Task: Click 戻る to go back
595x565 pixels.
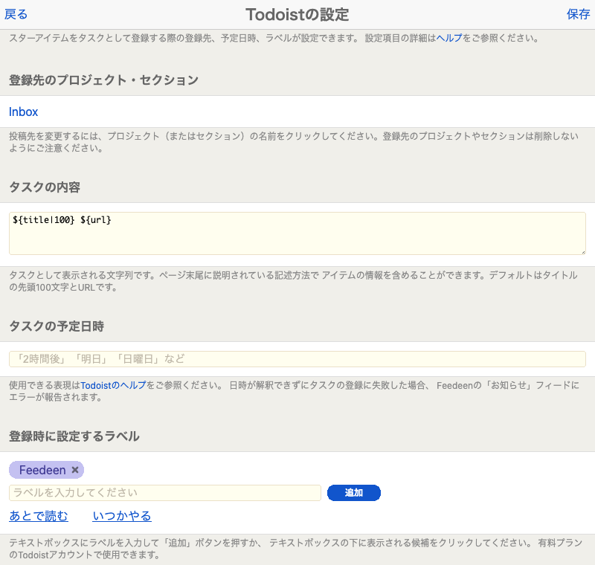Action: [x=15, y=13]
